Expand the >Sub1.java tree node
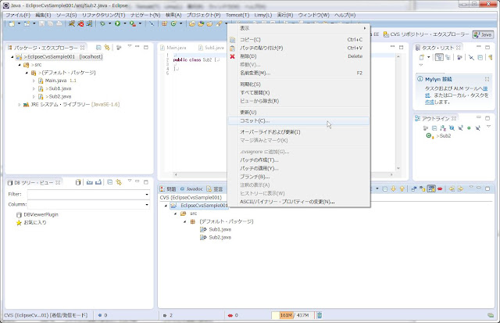This screenshot has width=500, height=323. click(x=34, y=88)
